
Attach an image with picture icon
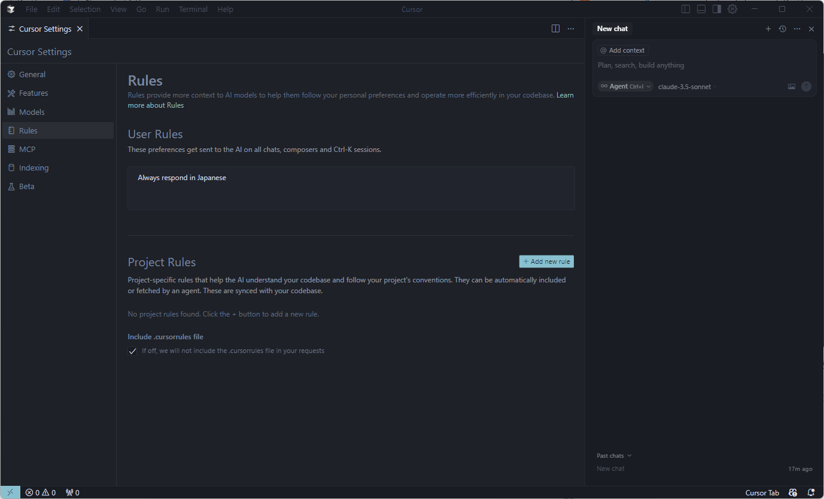(x=792, y=87)
